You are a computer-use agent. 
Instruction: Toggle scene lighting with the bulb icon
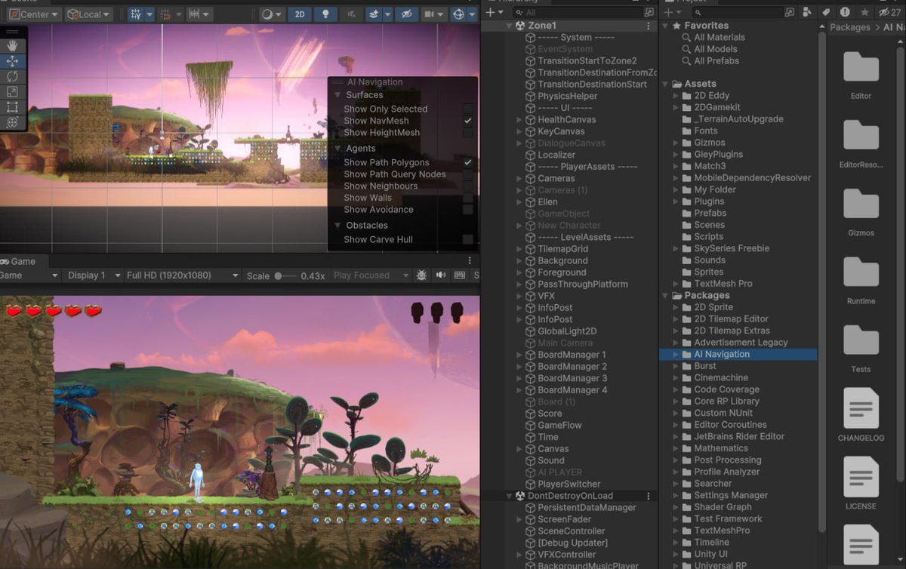click(325, 14)
